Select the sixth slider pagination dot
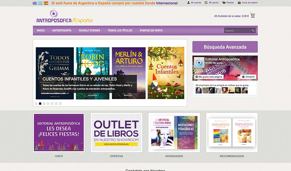The height and width of the screenshot is (171, 291). [x=56, y=104]
